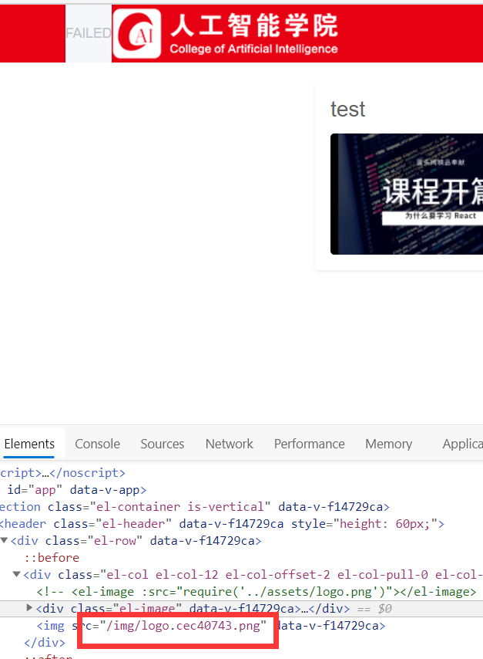Click the FAILED image placeholder

pyautogui.click(x=89, y=33)
